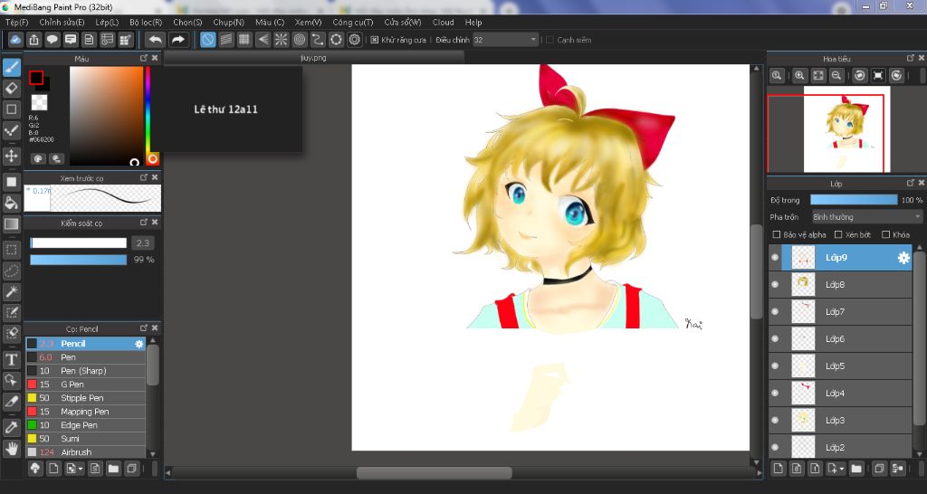Click transparent color swatch

coord(39,103)
